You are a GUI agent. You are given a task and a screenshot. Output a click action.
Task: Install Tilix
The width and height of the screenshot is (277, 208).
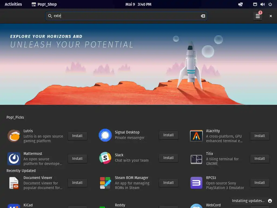coord(260,158)
